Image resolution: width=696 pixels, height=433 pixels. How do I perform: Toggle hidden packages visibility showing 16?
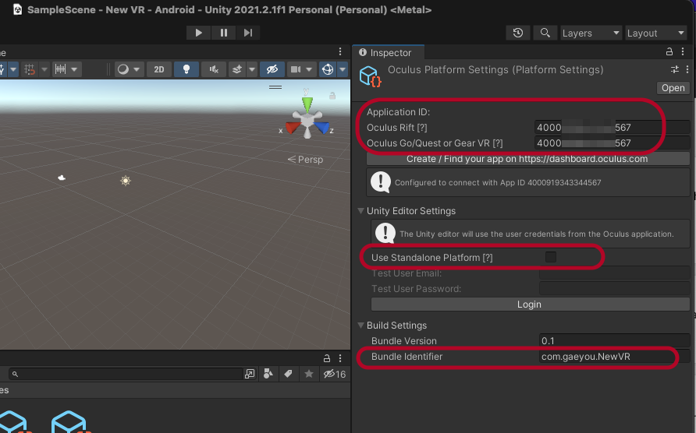click(x=334, y=374)
